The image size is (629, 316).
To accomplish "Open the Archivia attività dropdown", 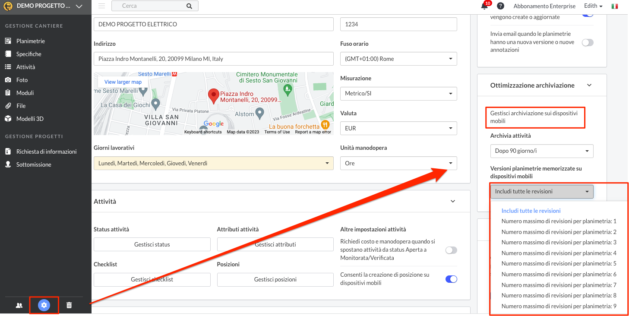I will pos(542,151).
